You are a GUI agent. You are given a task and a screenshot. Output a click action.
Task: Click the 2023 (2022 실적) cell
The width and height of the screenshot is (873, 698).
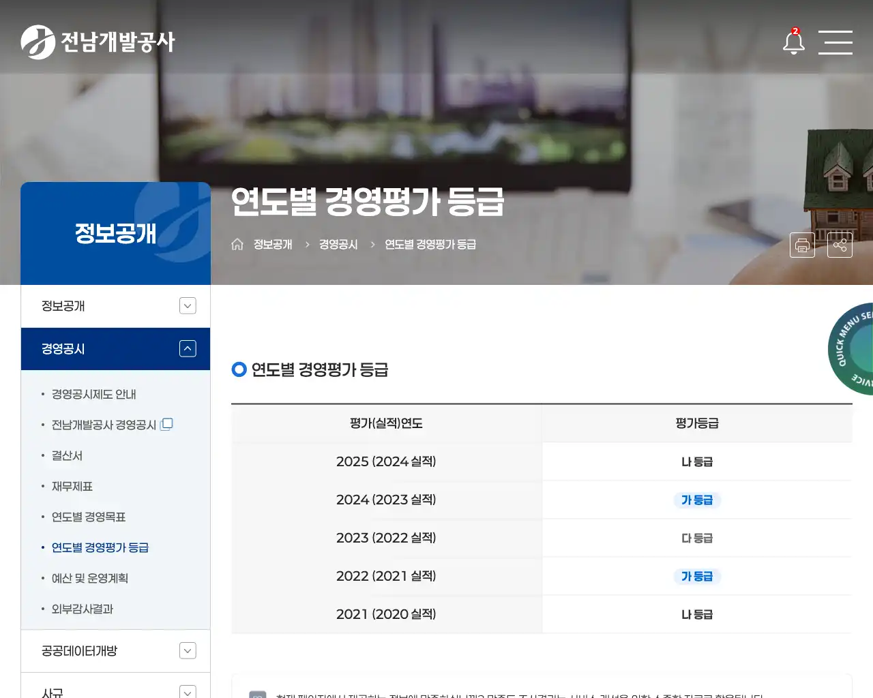(x=386, y=538)
